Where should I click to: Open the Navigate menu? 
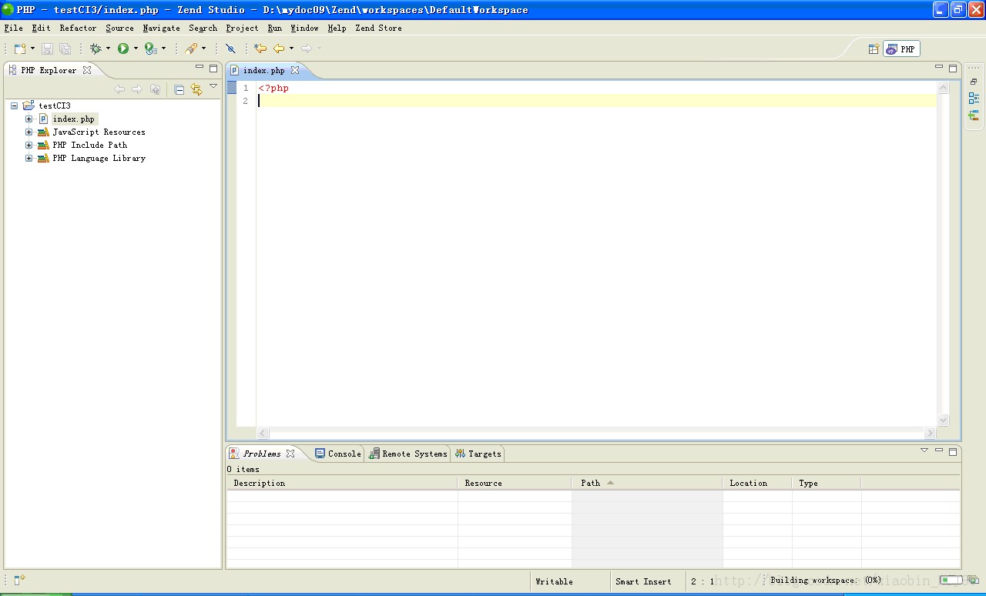coord(161,28)
